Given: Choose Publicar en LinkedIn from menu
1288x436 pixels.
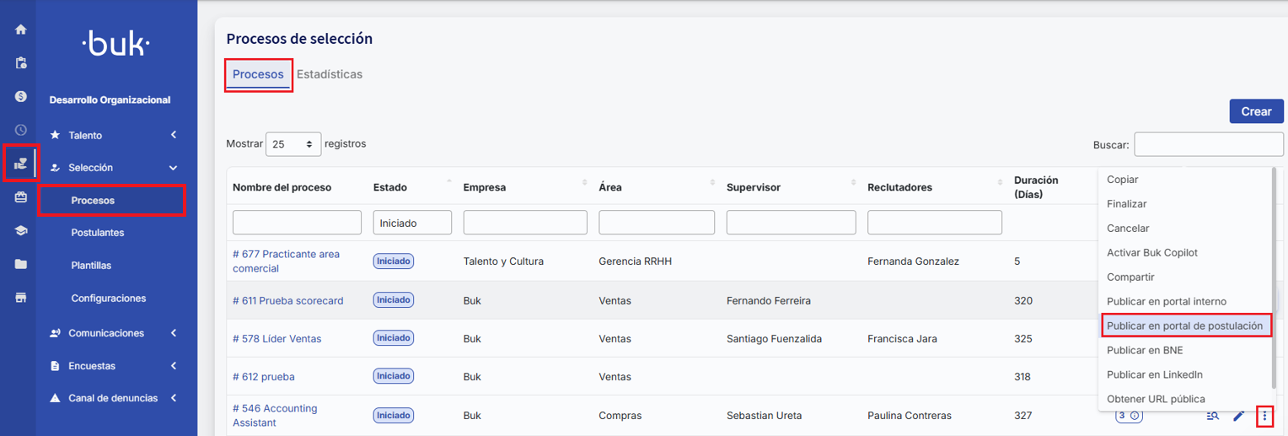Looking at the screenshot, I should (1154, 374).
